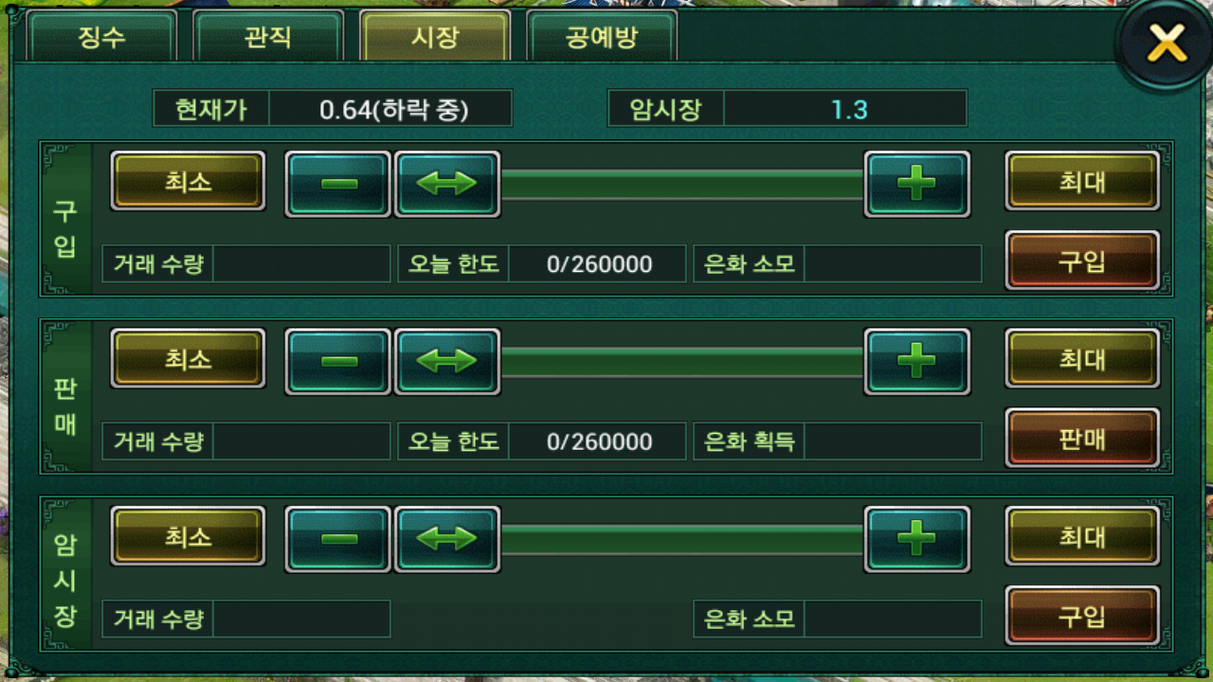Click the minus icon in the 구입 row
Screen dimensions: 1213x682
coord(338,184)
